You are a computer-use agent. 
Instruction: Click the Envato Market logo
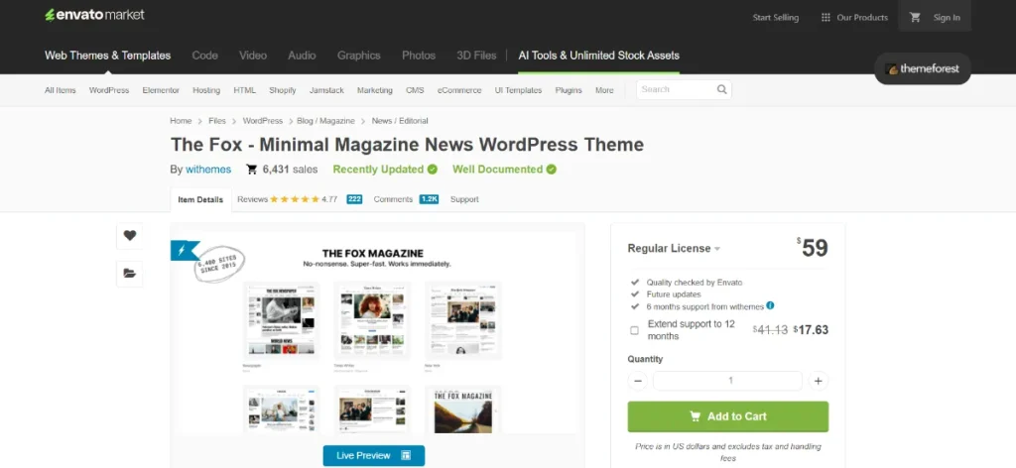click(94, 15)
